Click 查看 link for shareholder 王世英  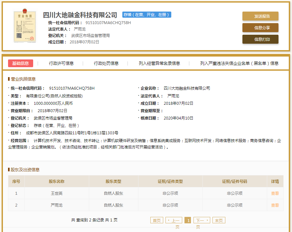275,193
